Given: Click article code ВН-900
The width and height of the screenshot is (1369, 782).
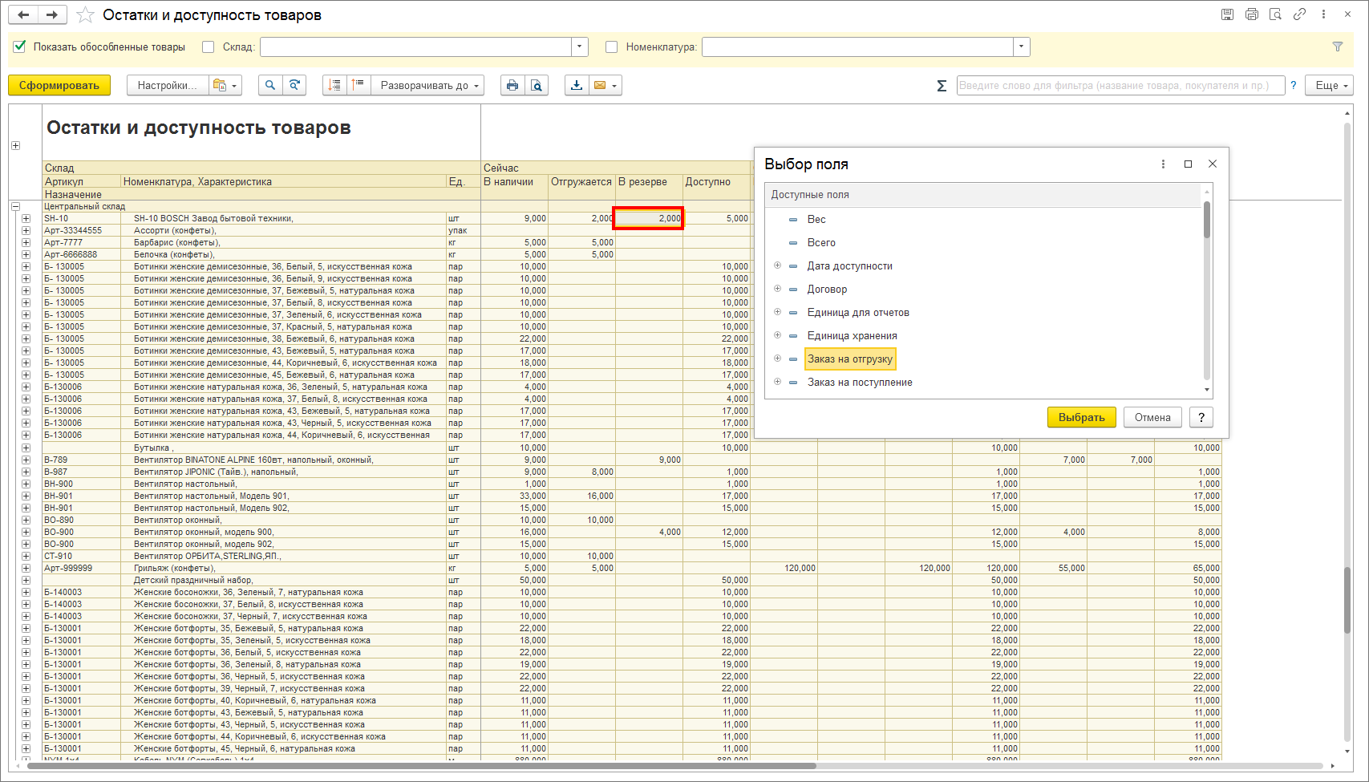Looking at the screenshot, I should [x=59, y=484].
